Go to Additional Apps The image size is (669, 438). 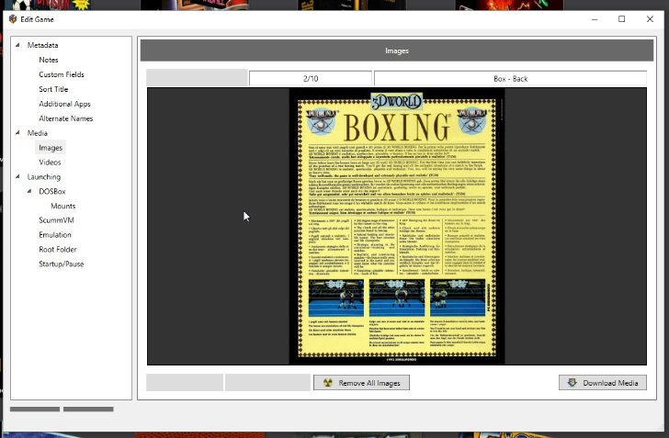[x=64, y=104]
